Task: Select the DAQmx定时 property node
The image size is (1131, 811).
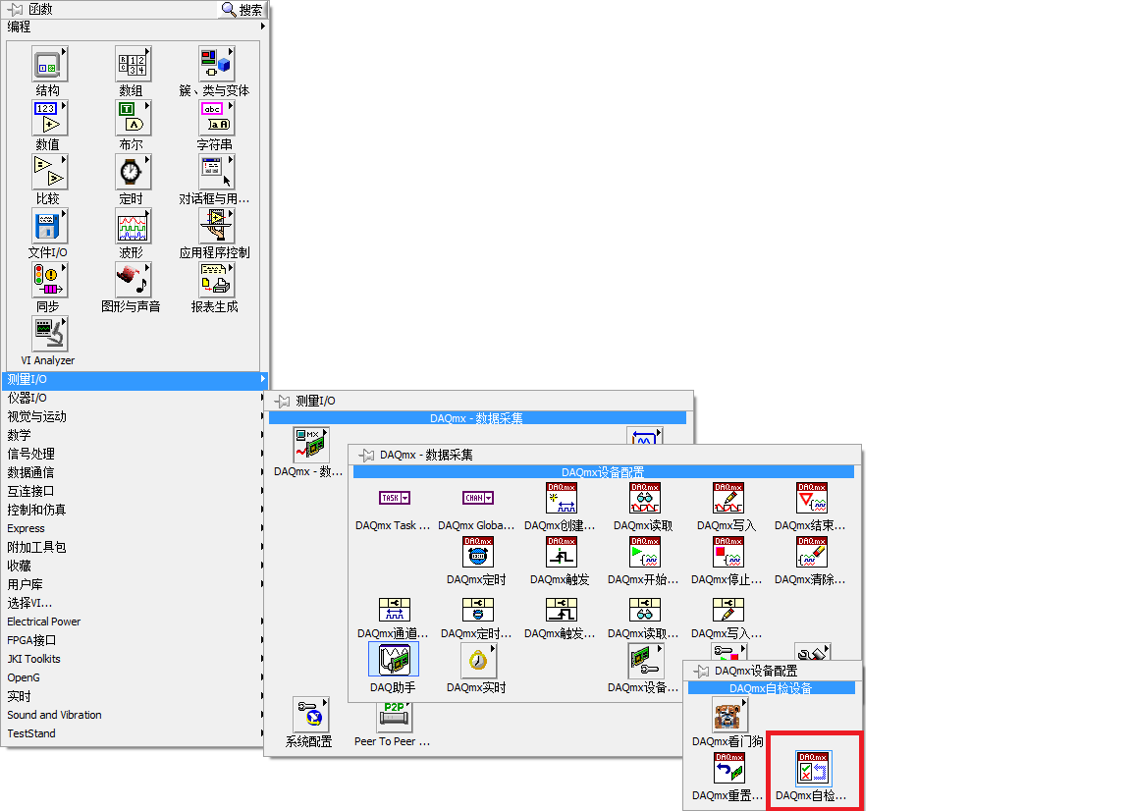Action: coord(477,610)
